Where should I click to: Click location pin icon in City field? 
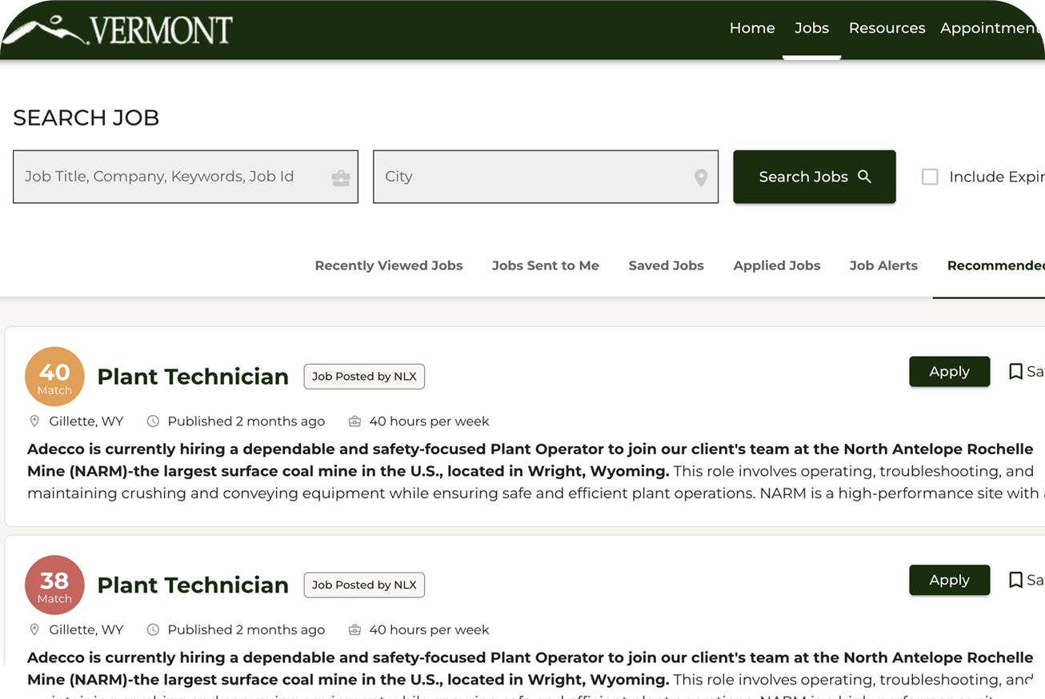(701, 178)
